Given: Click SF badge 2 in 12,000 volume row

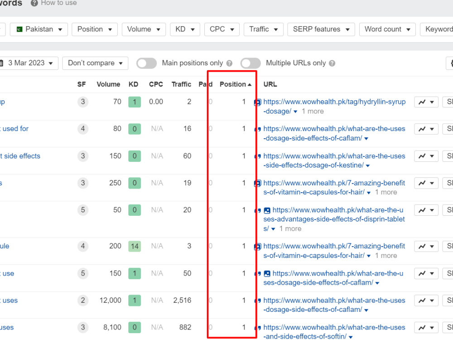Looking at the screenshot, I should click(82, 301).
